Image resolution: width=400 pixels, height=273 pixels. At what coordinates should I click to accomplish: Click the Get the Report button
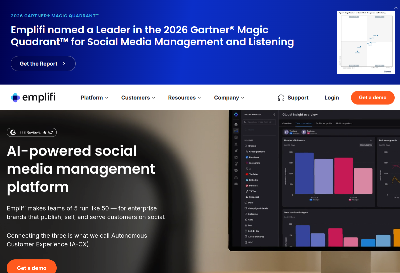[x=43, y=64]
